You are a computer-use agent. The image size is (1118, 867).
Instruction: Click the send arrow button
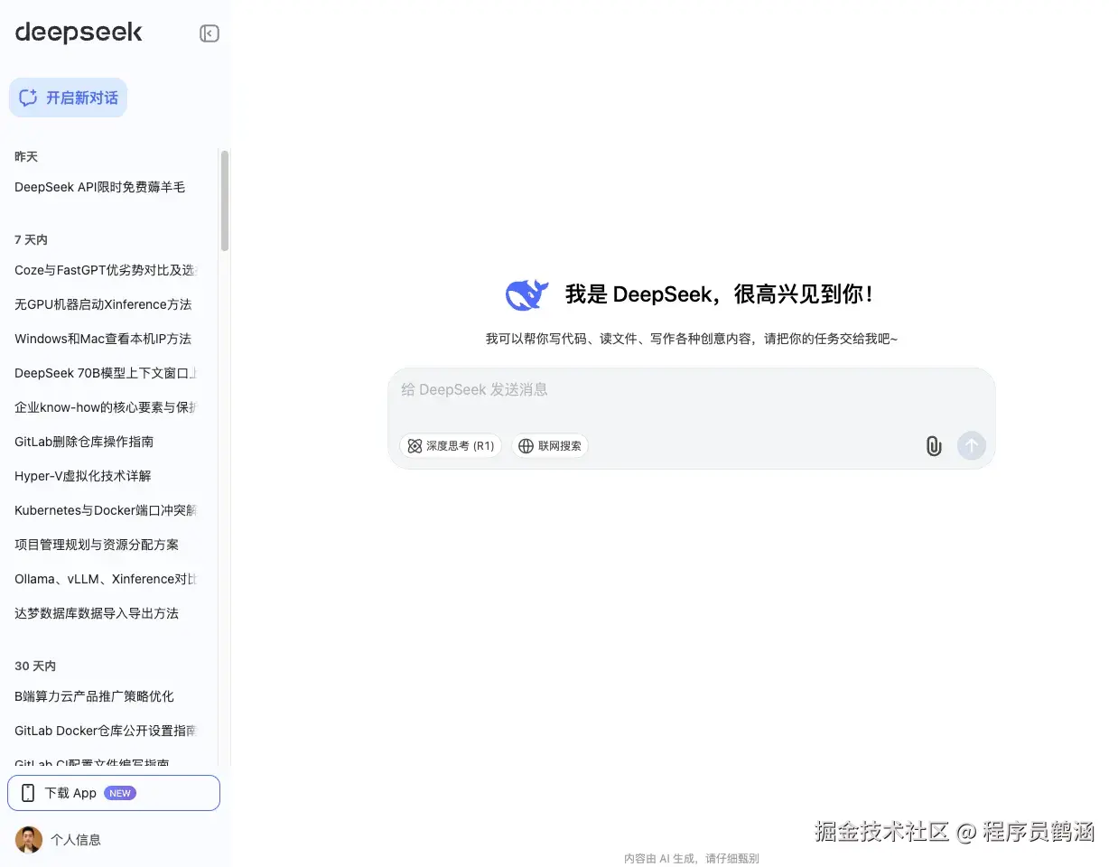point(972,445)
